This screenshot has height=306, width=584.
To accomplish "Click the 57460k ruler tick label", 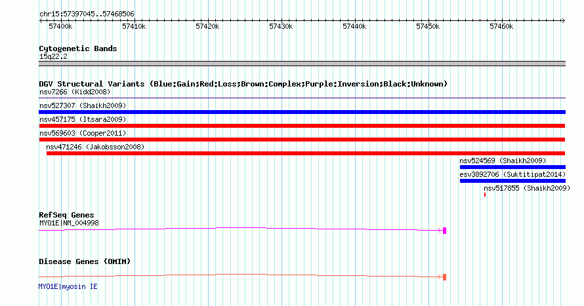I will coord(501,26).
